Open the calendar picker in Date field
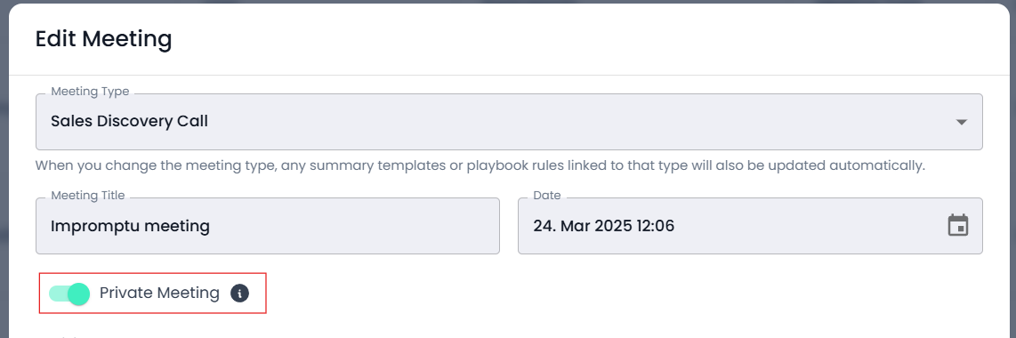The width and height of the screenshot is (1016, 338). (x=957, y=225)
